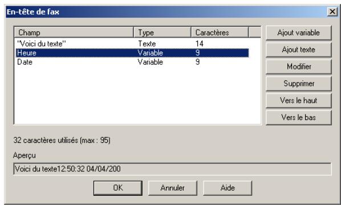The image size is (341, 206).
Task: Click the Type column header
Action: click(x=163, y=32)
